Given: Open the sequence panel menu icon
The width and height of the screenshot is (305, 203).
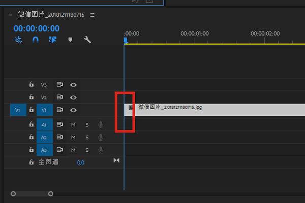Looking at the screenshot, I should point(93,15).
